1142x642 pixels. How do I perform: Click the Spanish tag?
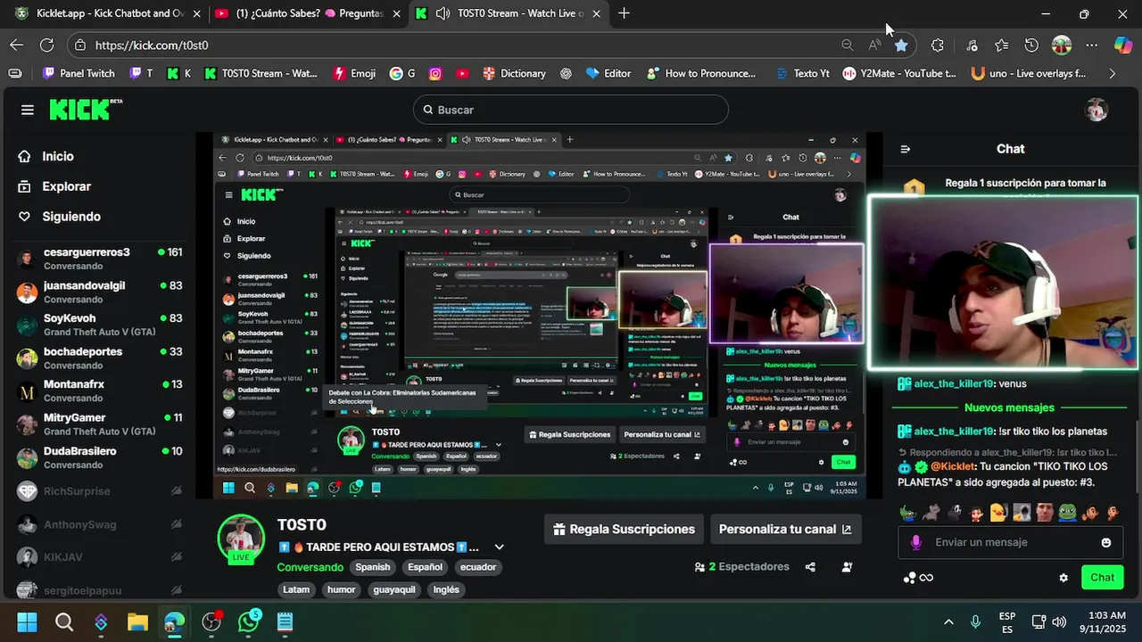tap(373, 567)
